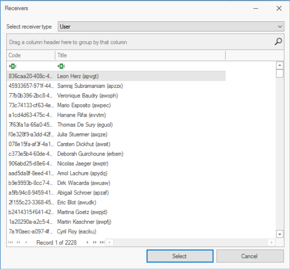Screen dimensions: 290x269
Task: Select the row Martin Kaschner (awpfj)
Action: 116,222
